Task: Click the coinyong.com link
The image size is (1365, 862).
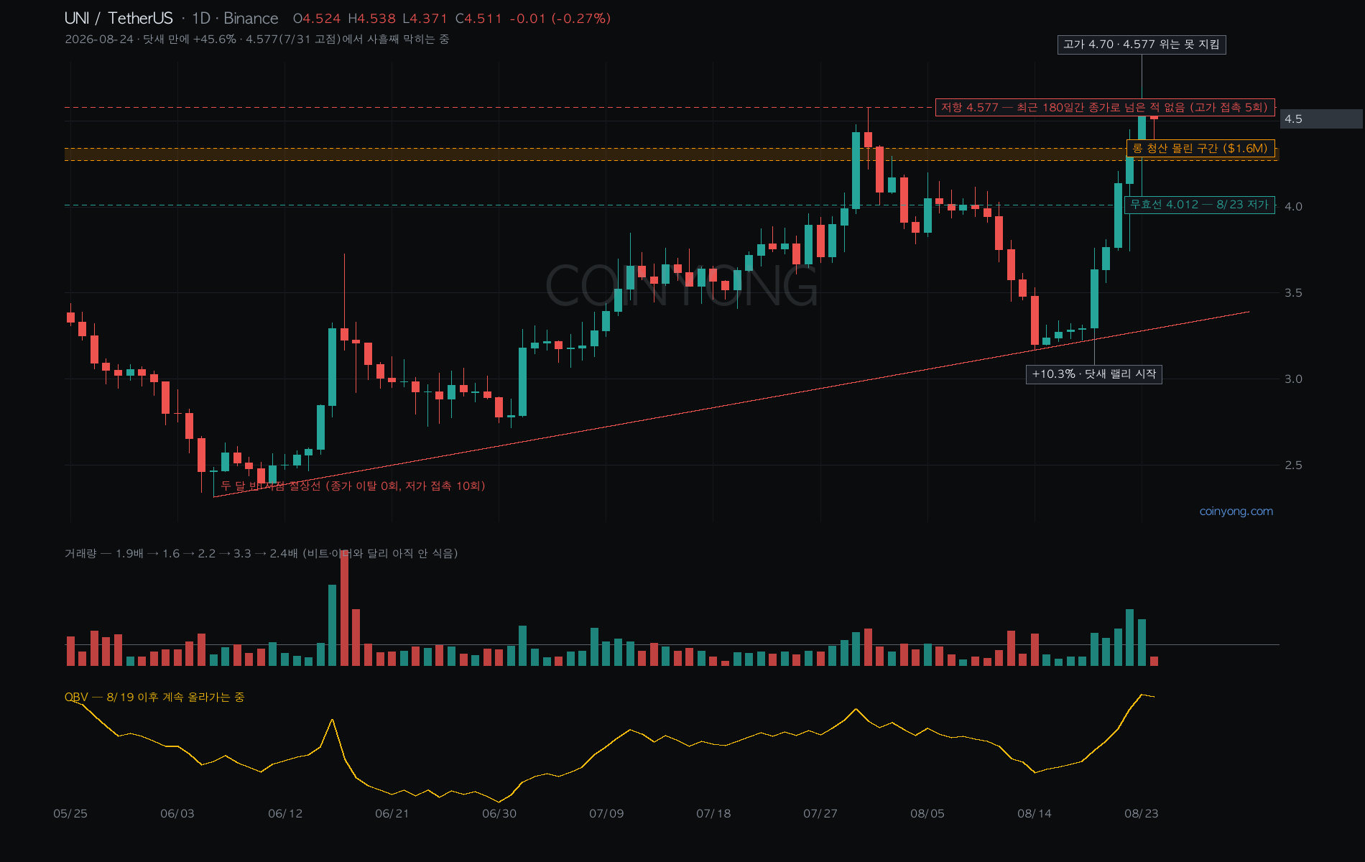Action: pos(1236,511)
